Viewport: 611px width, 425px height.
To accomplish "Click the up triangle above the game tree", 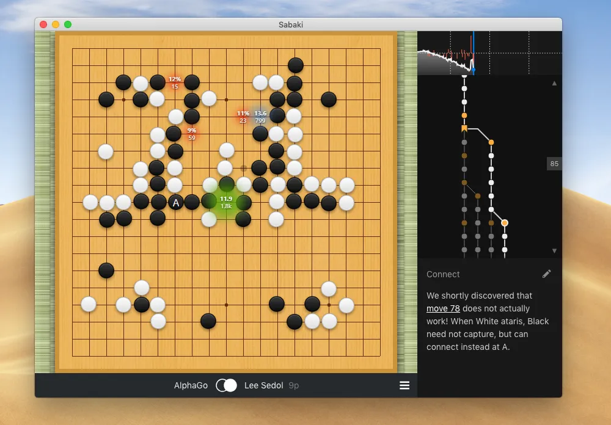I will (x=555, y=83).
